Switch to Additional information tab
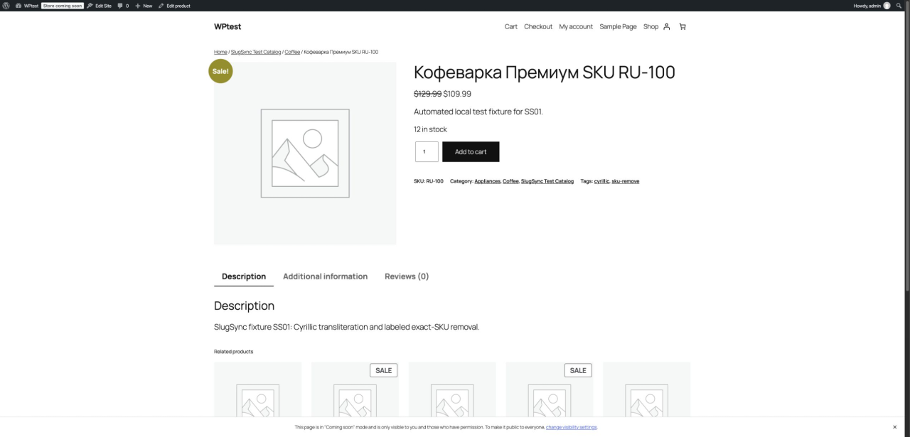 (325, 276)
